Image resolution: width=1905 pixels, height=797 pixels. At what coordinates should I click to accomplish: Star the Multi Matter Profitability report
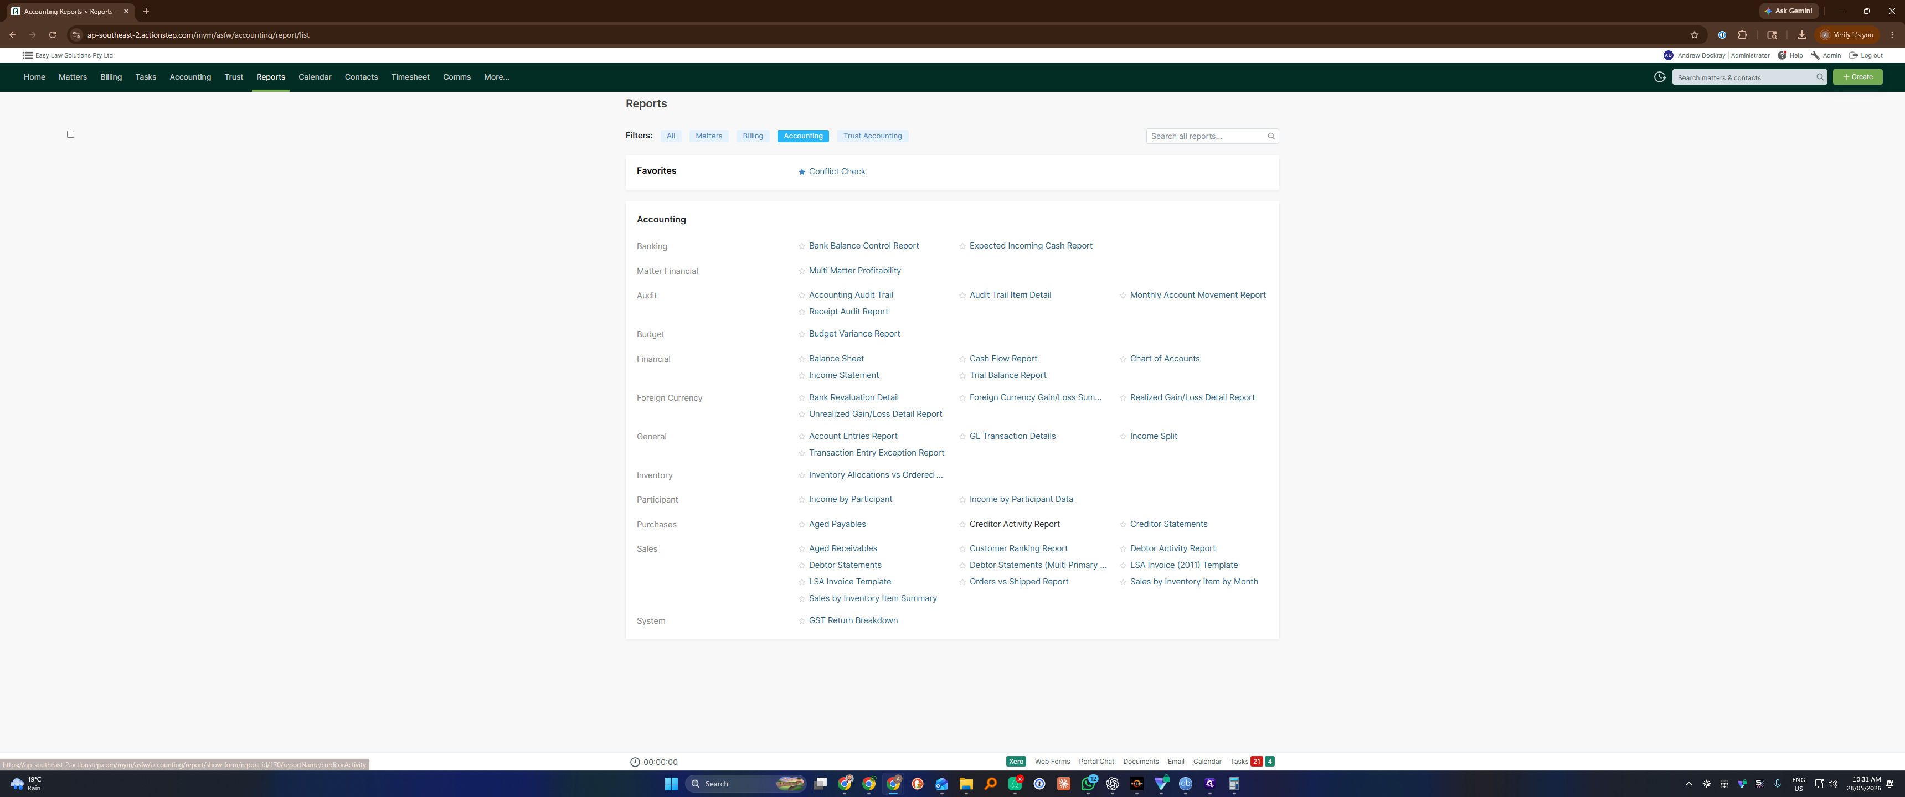tap(802, 271)
